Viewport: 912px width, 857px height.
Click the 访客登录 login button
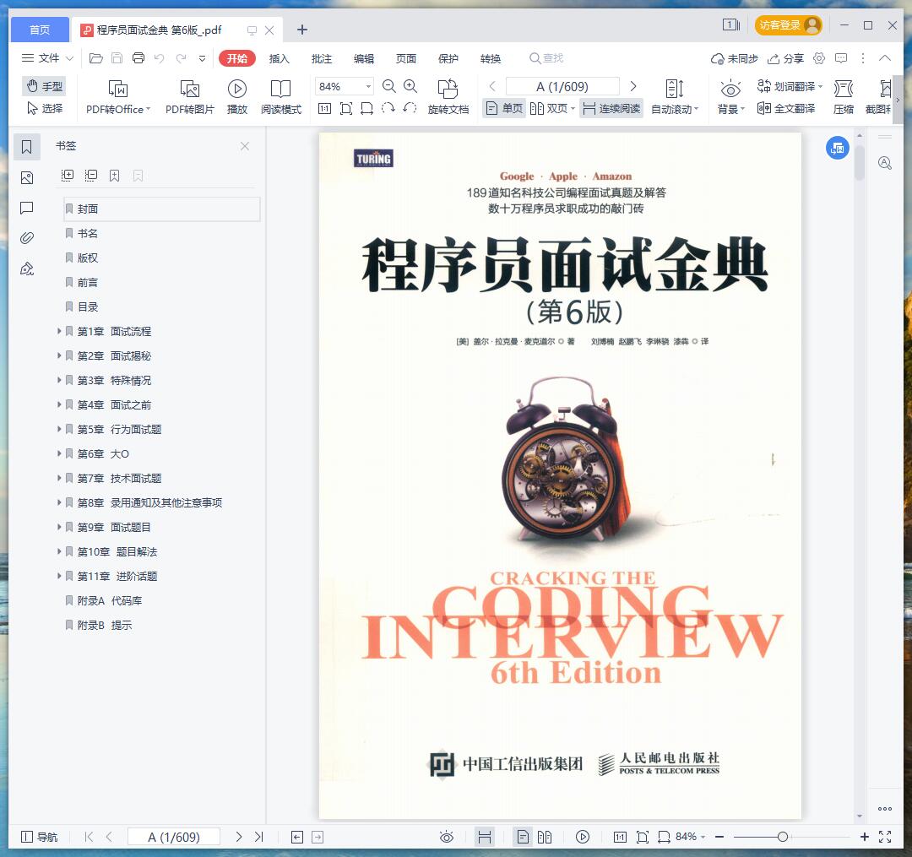[788, 25]
